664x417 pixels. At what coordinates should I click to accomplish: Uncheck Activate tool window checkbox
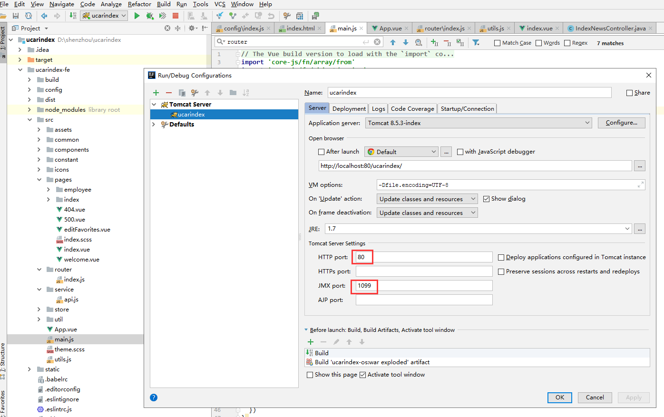click(x=363, y=375)
